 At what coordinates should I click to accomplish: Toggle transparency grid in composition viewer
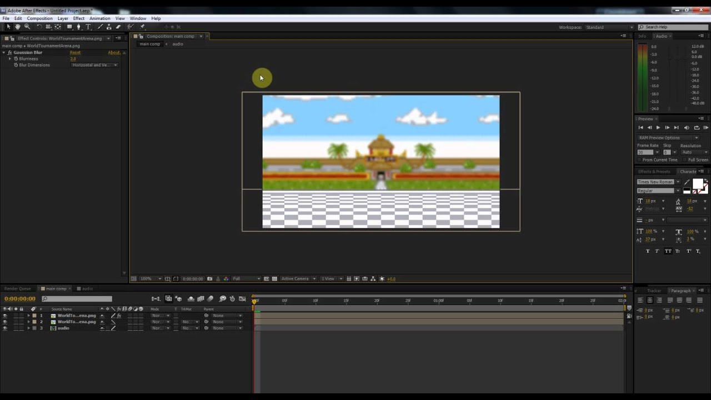274,279
